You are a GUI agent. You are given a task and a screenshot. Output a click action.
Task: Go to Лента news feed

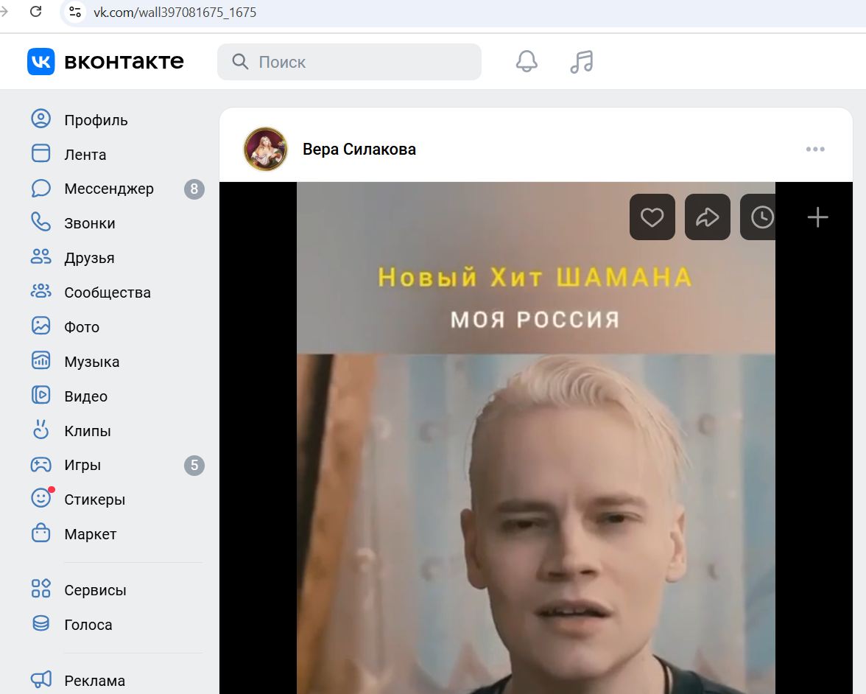pos(85,155)
